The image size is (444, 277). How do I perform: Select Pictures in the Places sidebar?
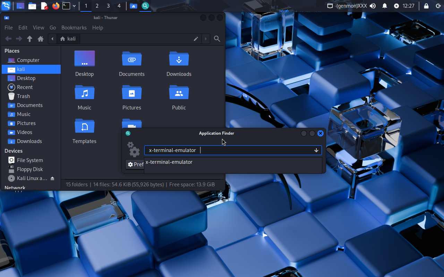coord(31,123)
